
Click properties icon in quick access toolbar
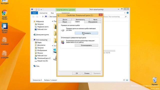(36, 9)
